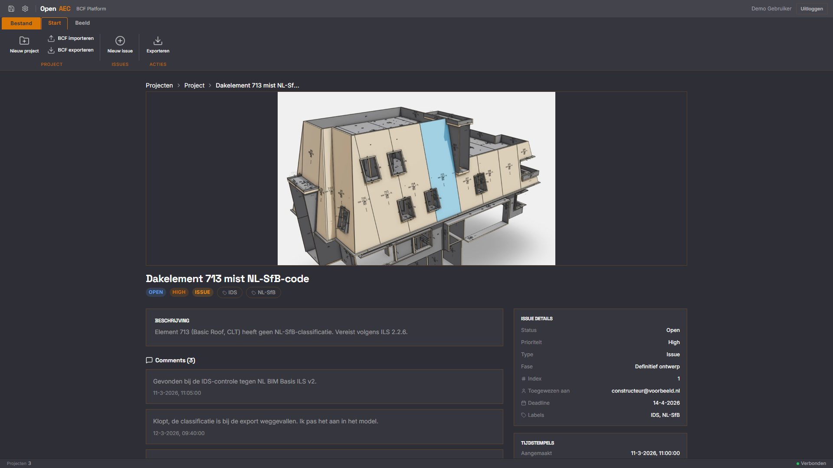833x468 pixels.
Task: Click the Index value 1
Action: (679, 379)
